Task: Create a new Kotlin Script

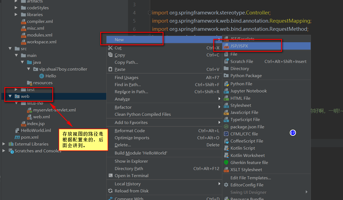Action: [x=243, y=148]
